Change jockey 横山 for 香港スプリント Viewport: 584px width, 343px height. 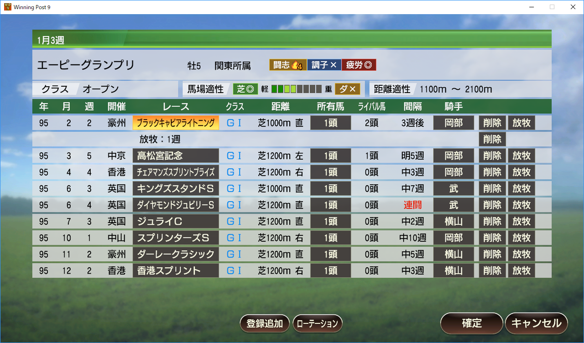click(x=454, y=271)
